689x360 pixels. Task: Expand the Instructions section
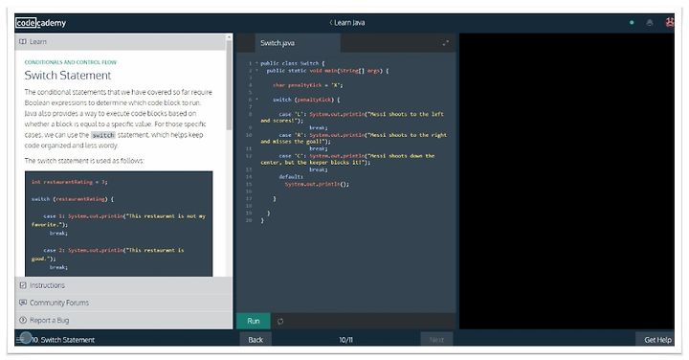pyautogui.click(x=123, y=285)
